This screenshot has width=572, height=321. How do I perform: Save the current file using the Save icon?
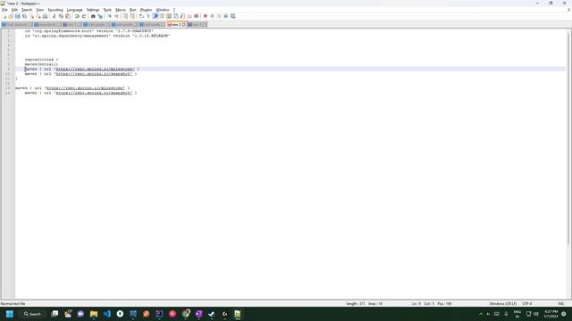(x=18, y=16)
